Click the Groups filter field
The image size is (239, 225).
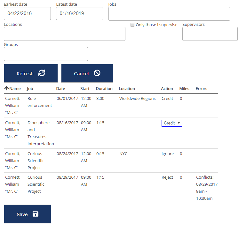46,54
